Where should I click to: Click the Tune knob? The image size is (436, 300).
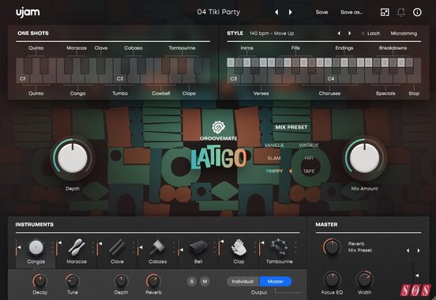pos(73,281)
